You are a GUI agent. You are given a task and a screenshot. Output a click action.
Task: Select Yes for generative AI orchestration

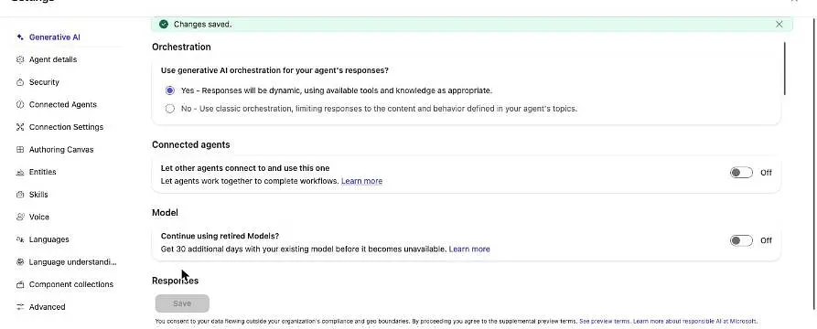click(x=170, y=90)
